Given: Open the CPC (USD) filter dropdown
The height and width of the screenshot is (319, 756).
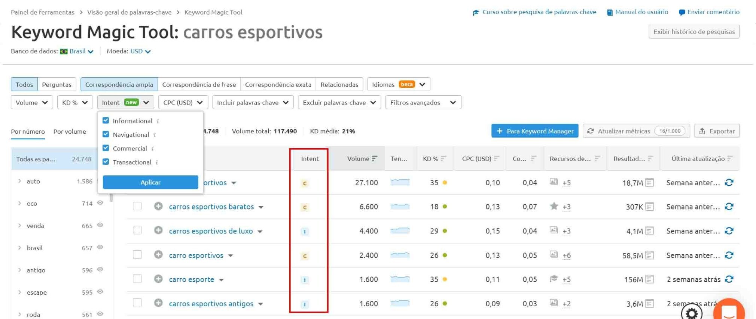Looking at the screenshot, I should click(x=183, y=102).
